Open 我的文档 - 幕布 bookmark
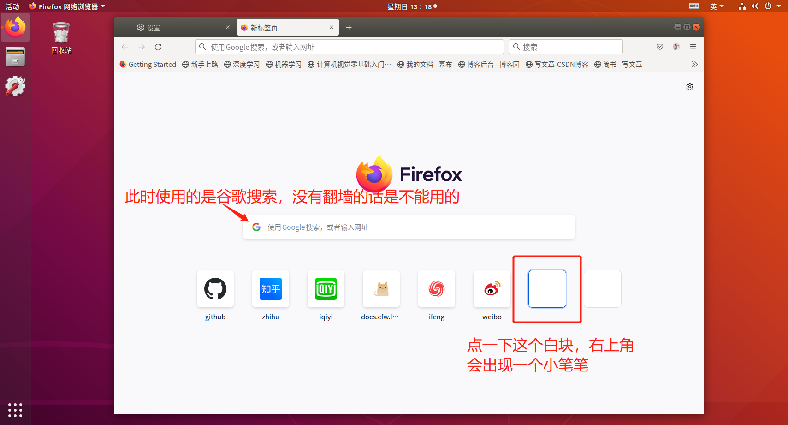The image size is (788, 425). pyautogui.click(x=425, y=64)
